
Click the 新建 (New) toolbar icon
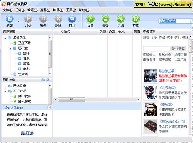tap(10, 19)
